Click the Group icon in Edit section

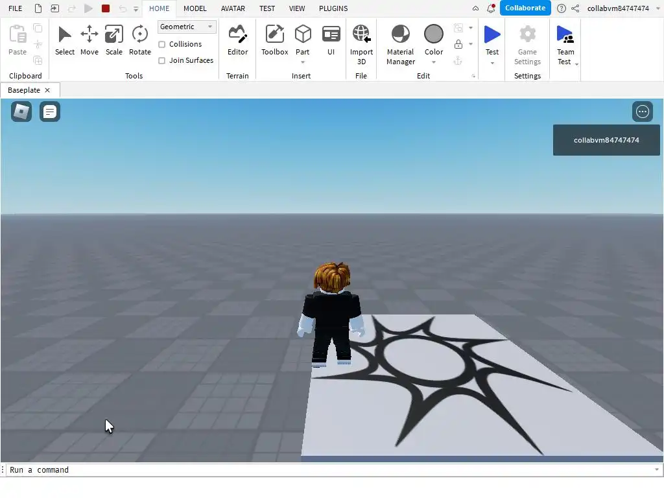coord(458,28)
